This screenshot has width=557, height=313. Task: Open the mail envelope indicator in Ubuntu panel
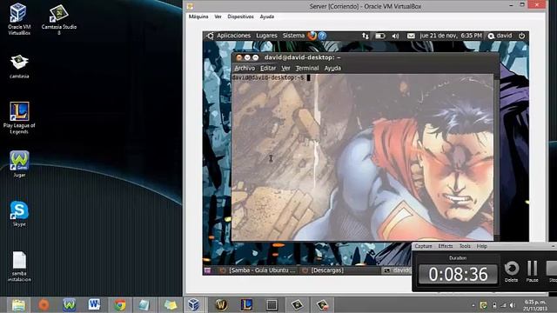[411, 36]
